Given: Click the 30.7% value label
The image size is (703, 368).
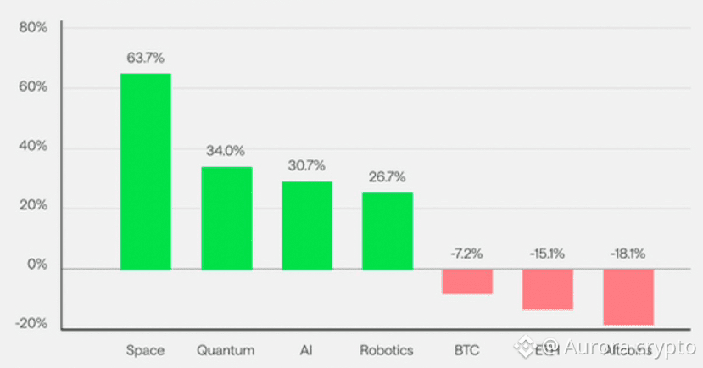Looking at the screenshot, I should (306, 165).
